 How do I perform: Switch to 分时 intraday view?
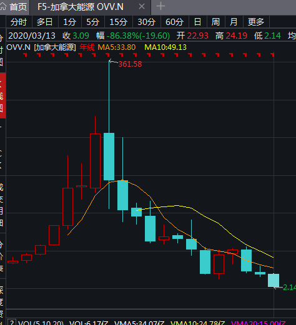[x=19, y=22]
